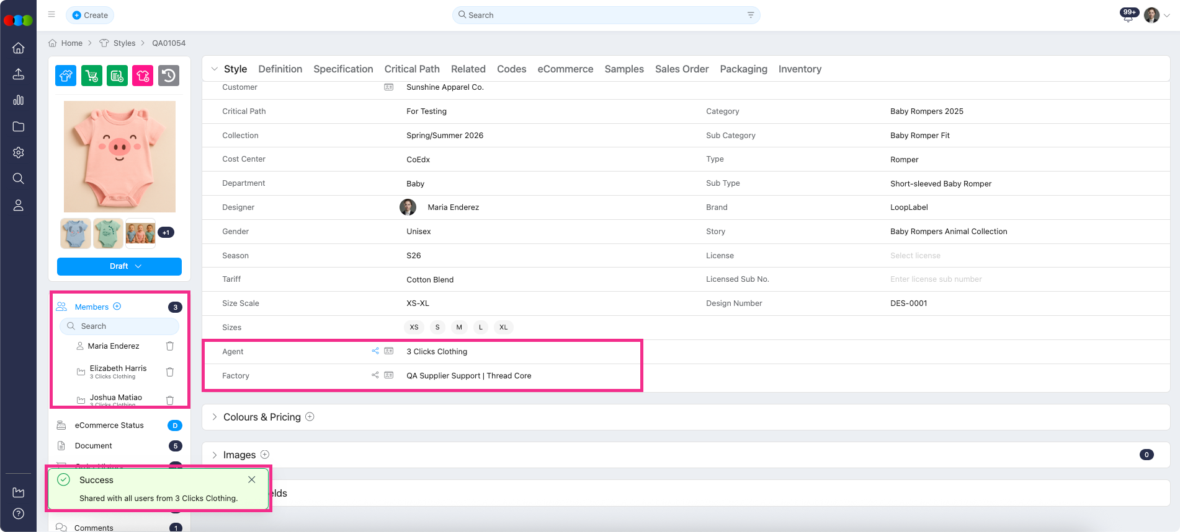Open notifications bell with 99+ badge
Screen dimensions: 1180x532
coord(1128,15)
